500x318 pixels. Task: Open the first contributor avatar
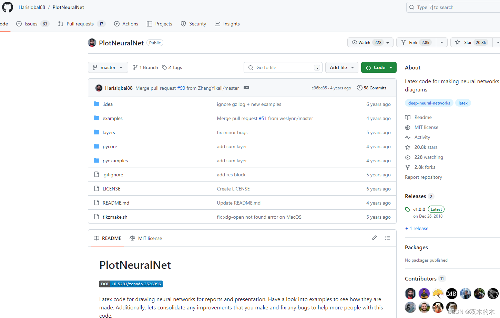click(x=410, y=294)
